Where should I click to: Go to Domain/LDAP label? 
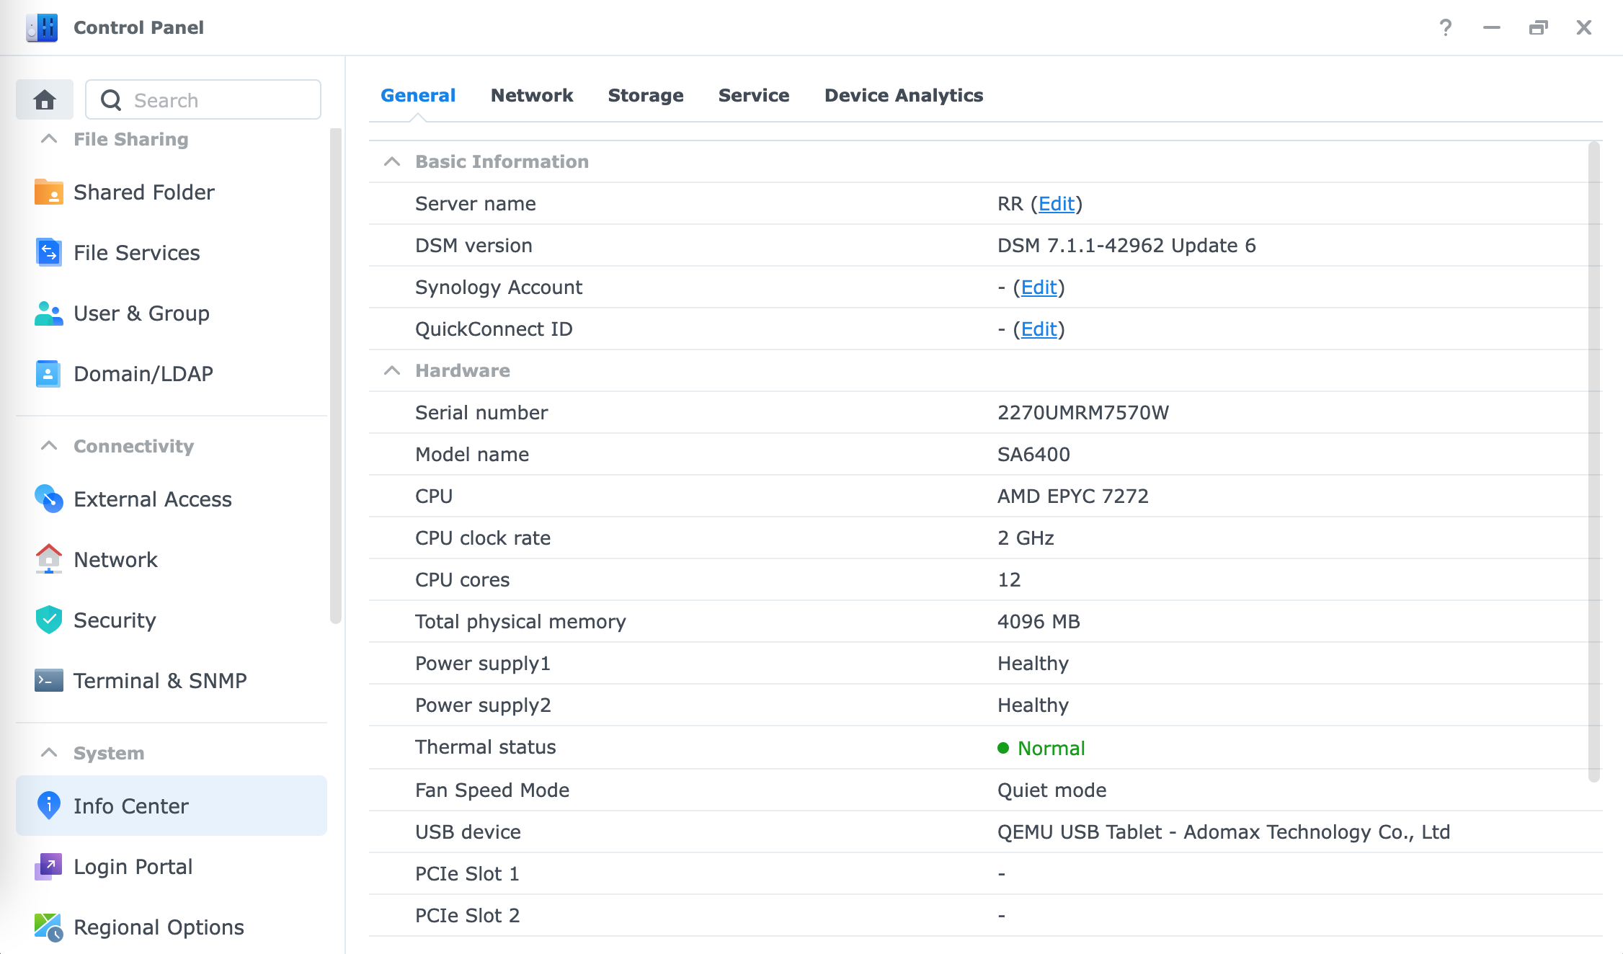coord(143,374)
